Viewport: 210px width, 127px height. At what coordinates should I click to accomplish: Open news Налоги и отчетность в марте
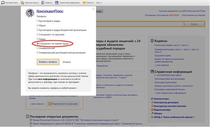[115, 86]
